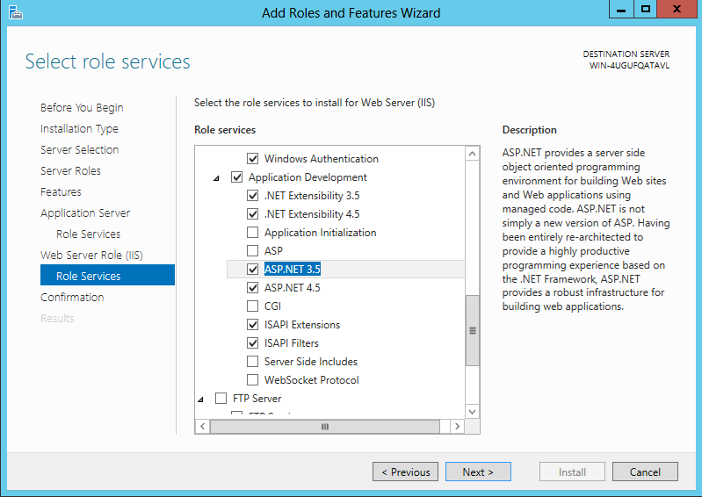Select the Server Side Includes label
This screenshot has height=497, width=702.
311,362
